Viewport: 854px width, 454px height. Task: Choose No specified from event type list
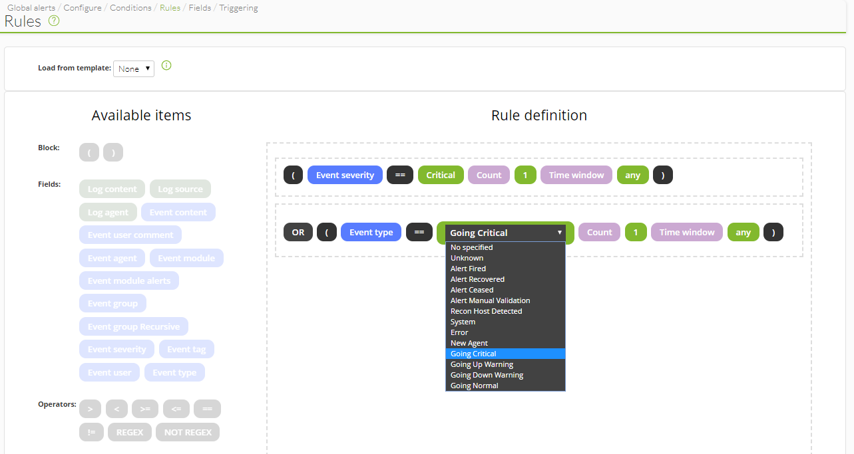[x=506, y=247]
